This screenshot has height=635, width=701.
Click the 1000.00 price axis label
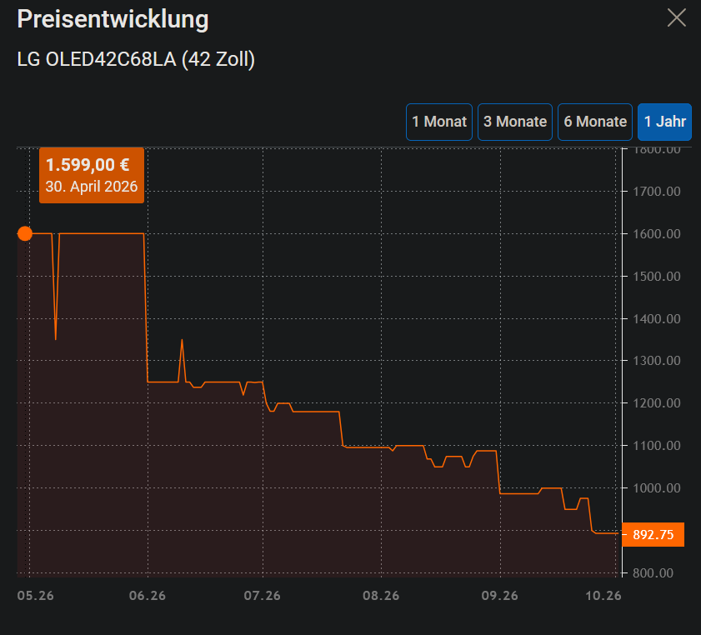coord(657,488)
